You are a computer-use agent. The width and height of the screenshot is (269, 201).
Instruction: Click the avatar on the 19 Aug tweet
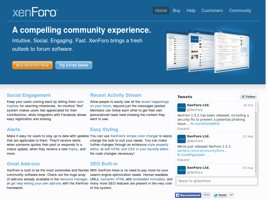pyautogui.click(x=181, y=170)
